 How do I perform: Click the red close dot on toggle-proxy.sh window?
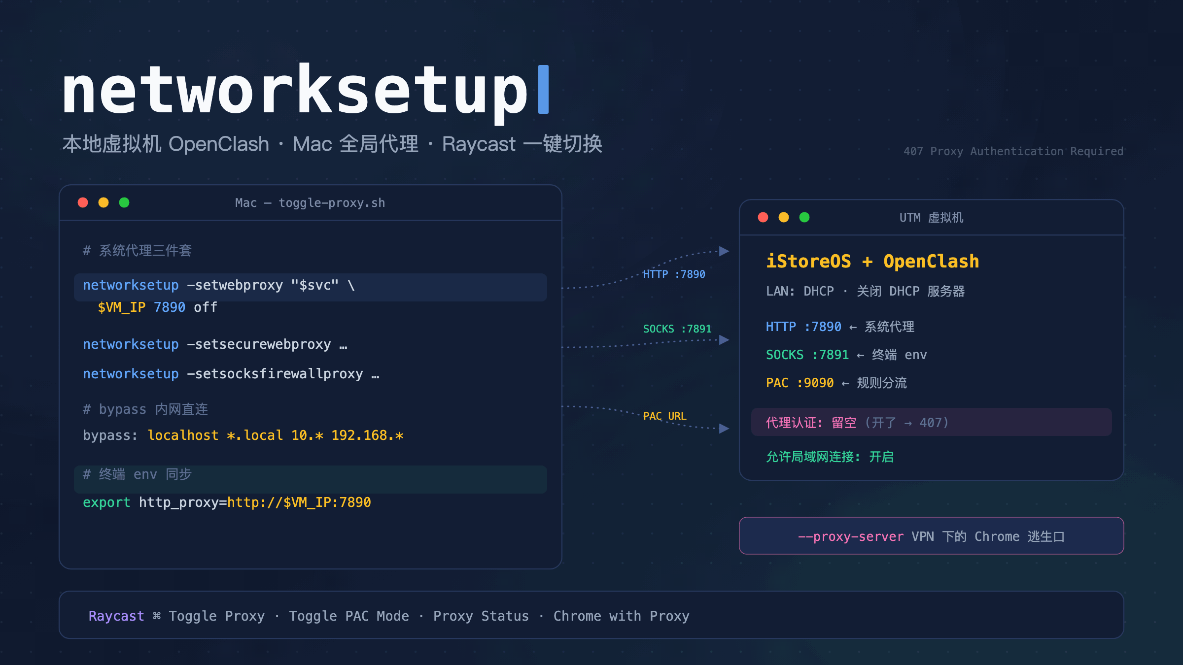[83, 202]
